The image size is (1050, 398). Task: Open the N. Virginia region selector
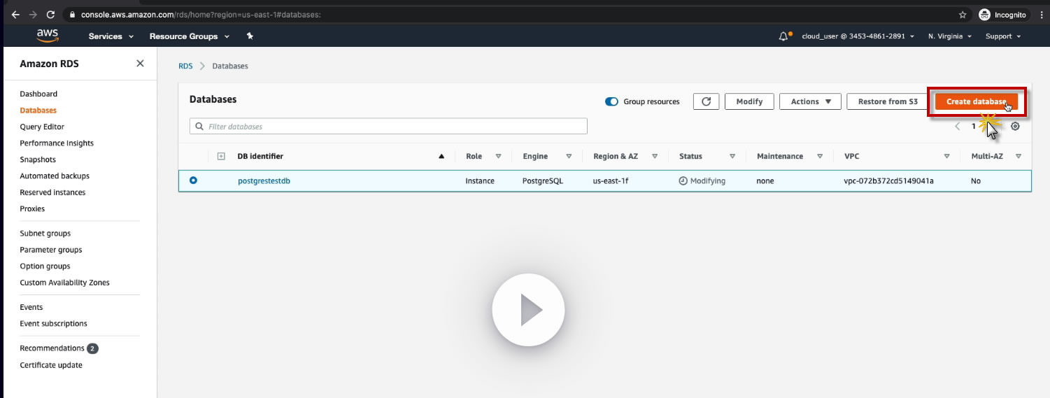click(x=950, y=36)
